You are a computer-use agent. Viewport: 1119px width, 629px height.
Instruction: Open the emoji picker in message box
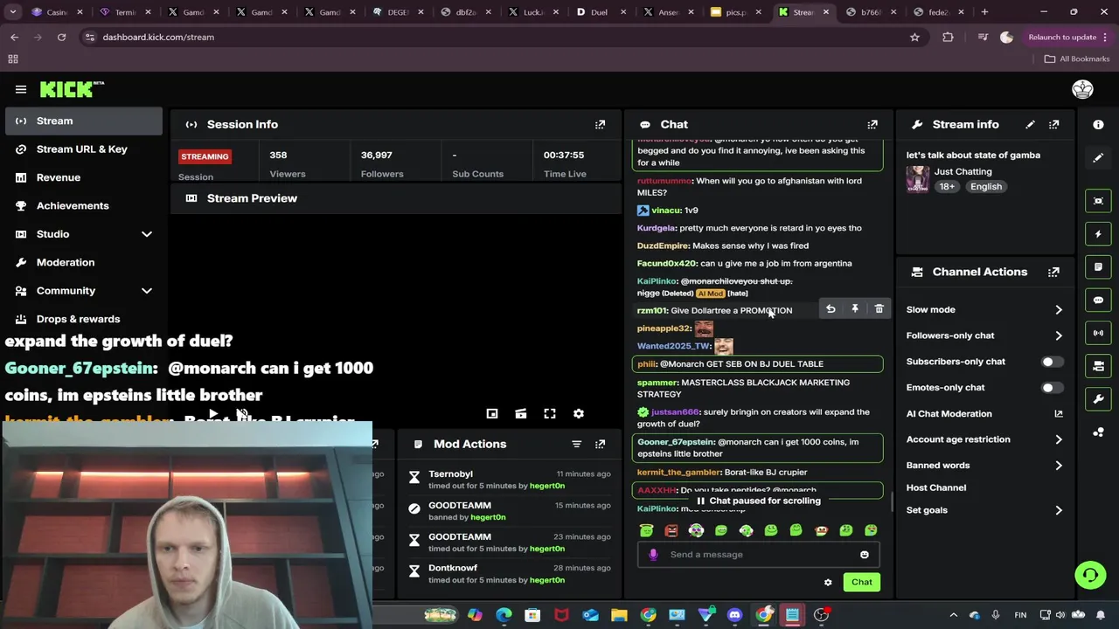tap(864, 555)
